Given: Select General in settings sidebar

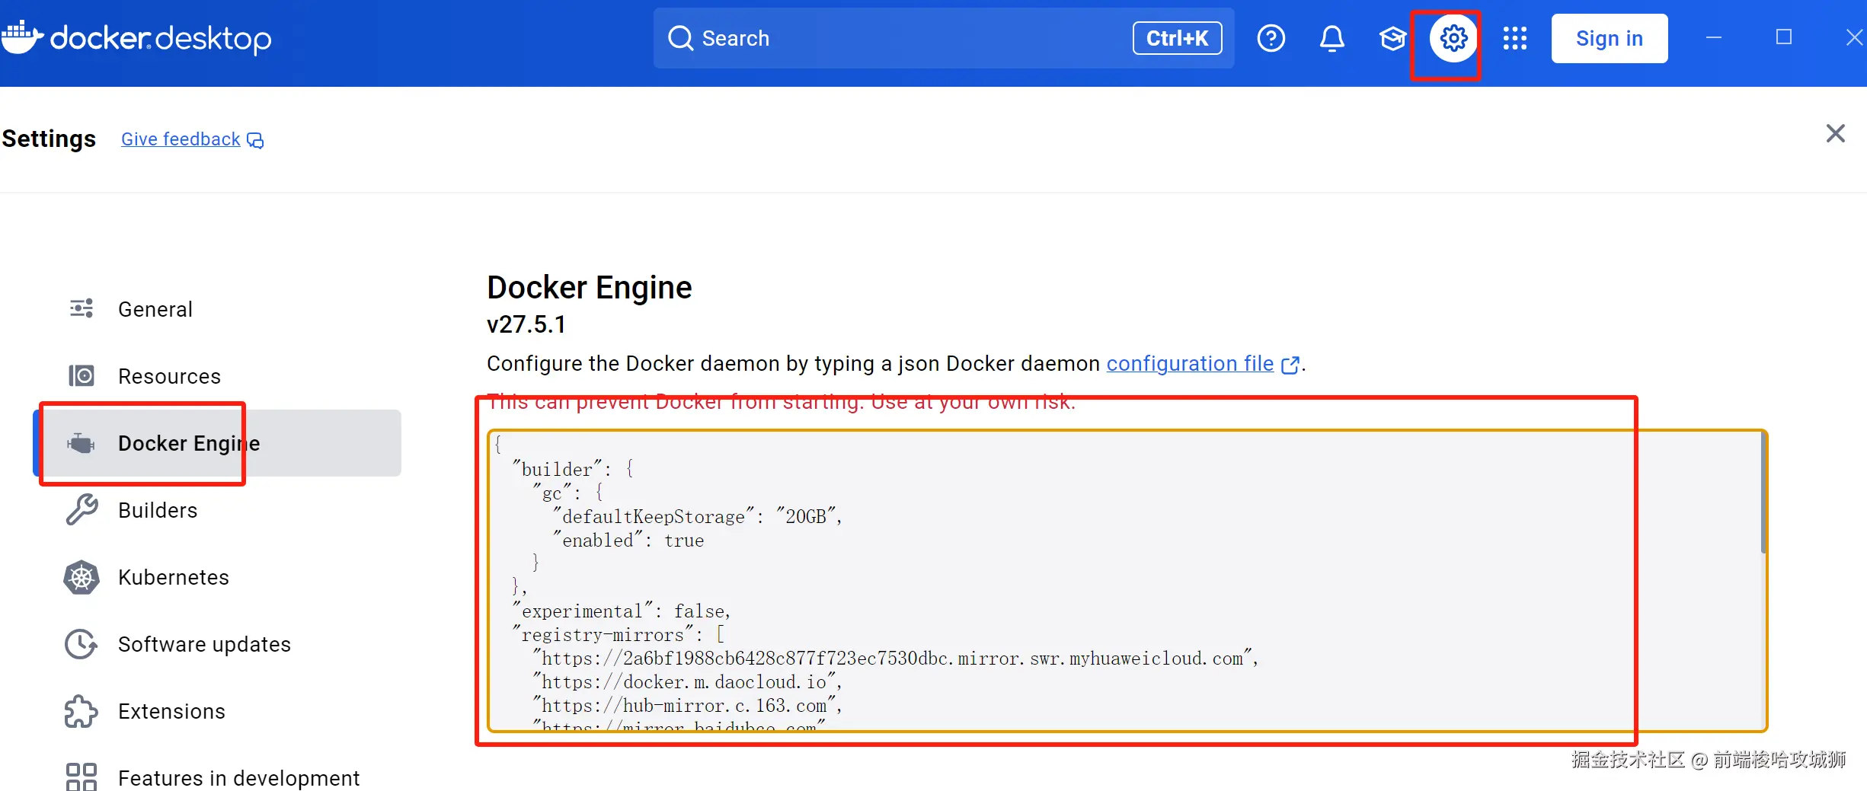Looking at the screenshot, I should (x=217, y=309).
